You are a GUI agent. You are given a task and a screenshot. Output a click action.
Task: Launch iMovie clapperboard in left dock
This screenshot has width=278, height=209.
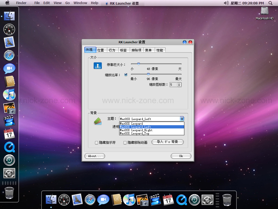(x=9, y=121)
